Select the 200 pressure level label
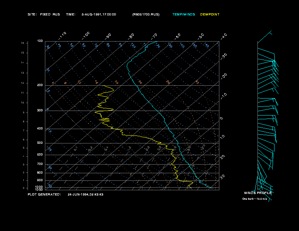Image resolution: width=299 pixels, height=231 pixels. (x=40, y=85)
